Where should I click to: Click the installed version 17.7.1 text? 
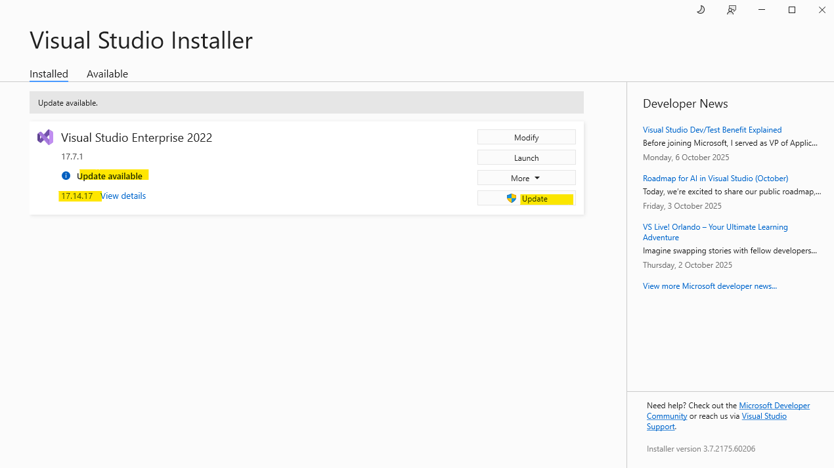[72, 157]
